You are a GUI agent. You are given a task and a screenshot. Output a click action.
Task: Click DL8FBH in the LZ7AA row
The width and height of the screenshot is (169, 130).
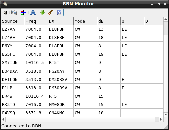click(61, 29)
